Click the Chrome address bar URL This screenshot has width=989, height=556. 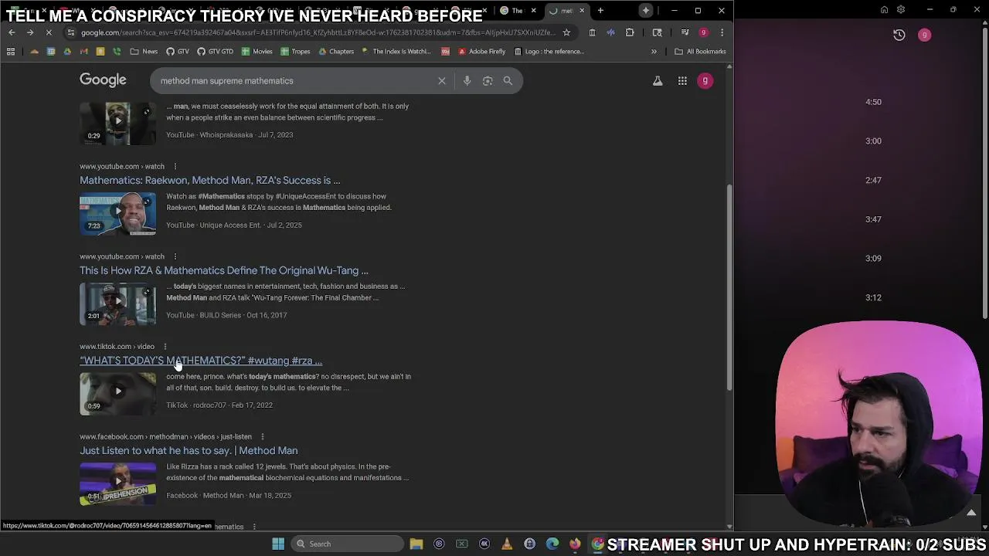tap(318, 32)
